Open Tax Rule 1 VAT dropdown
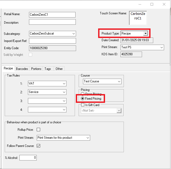Viewport: 171px width, 169px height. coord(64,84)
